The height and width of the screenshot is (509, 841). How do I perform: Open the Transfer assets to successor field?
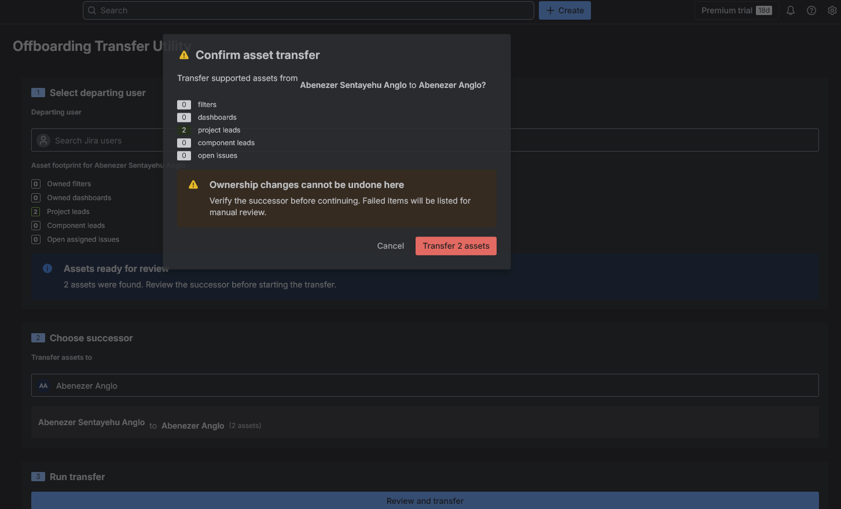(x=425, y=385)
